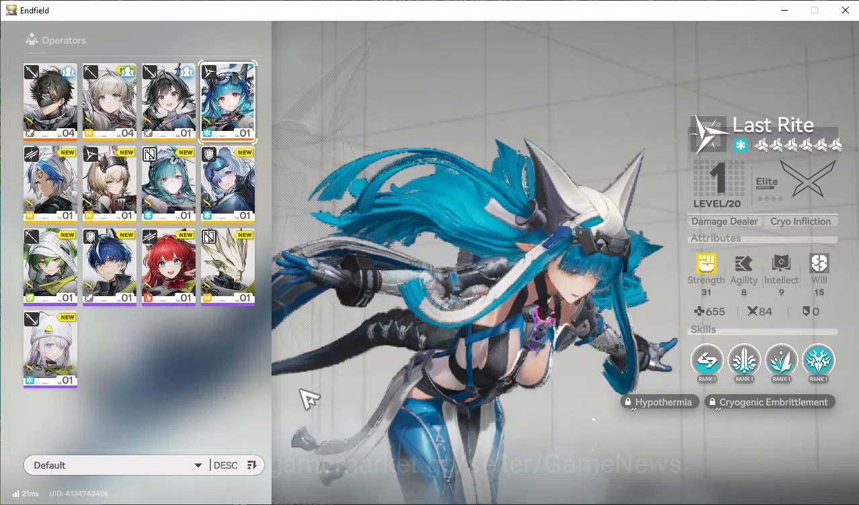The width and height of the screenshot is (859, 505).
Task: Click Last Rite's class emblem icon
Action: click(708, 134)
